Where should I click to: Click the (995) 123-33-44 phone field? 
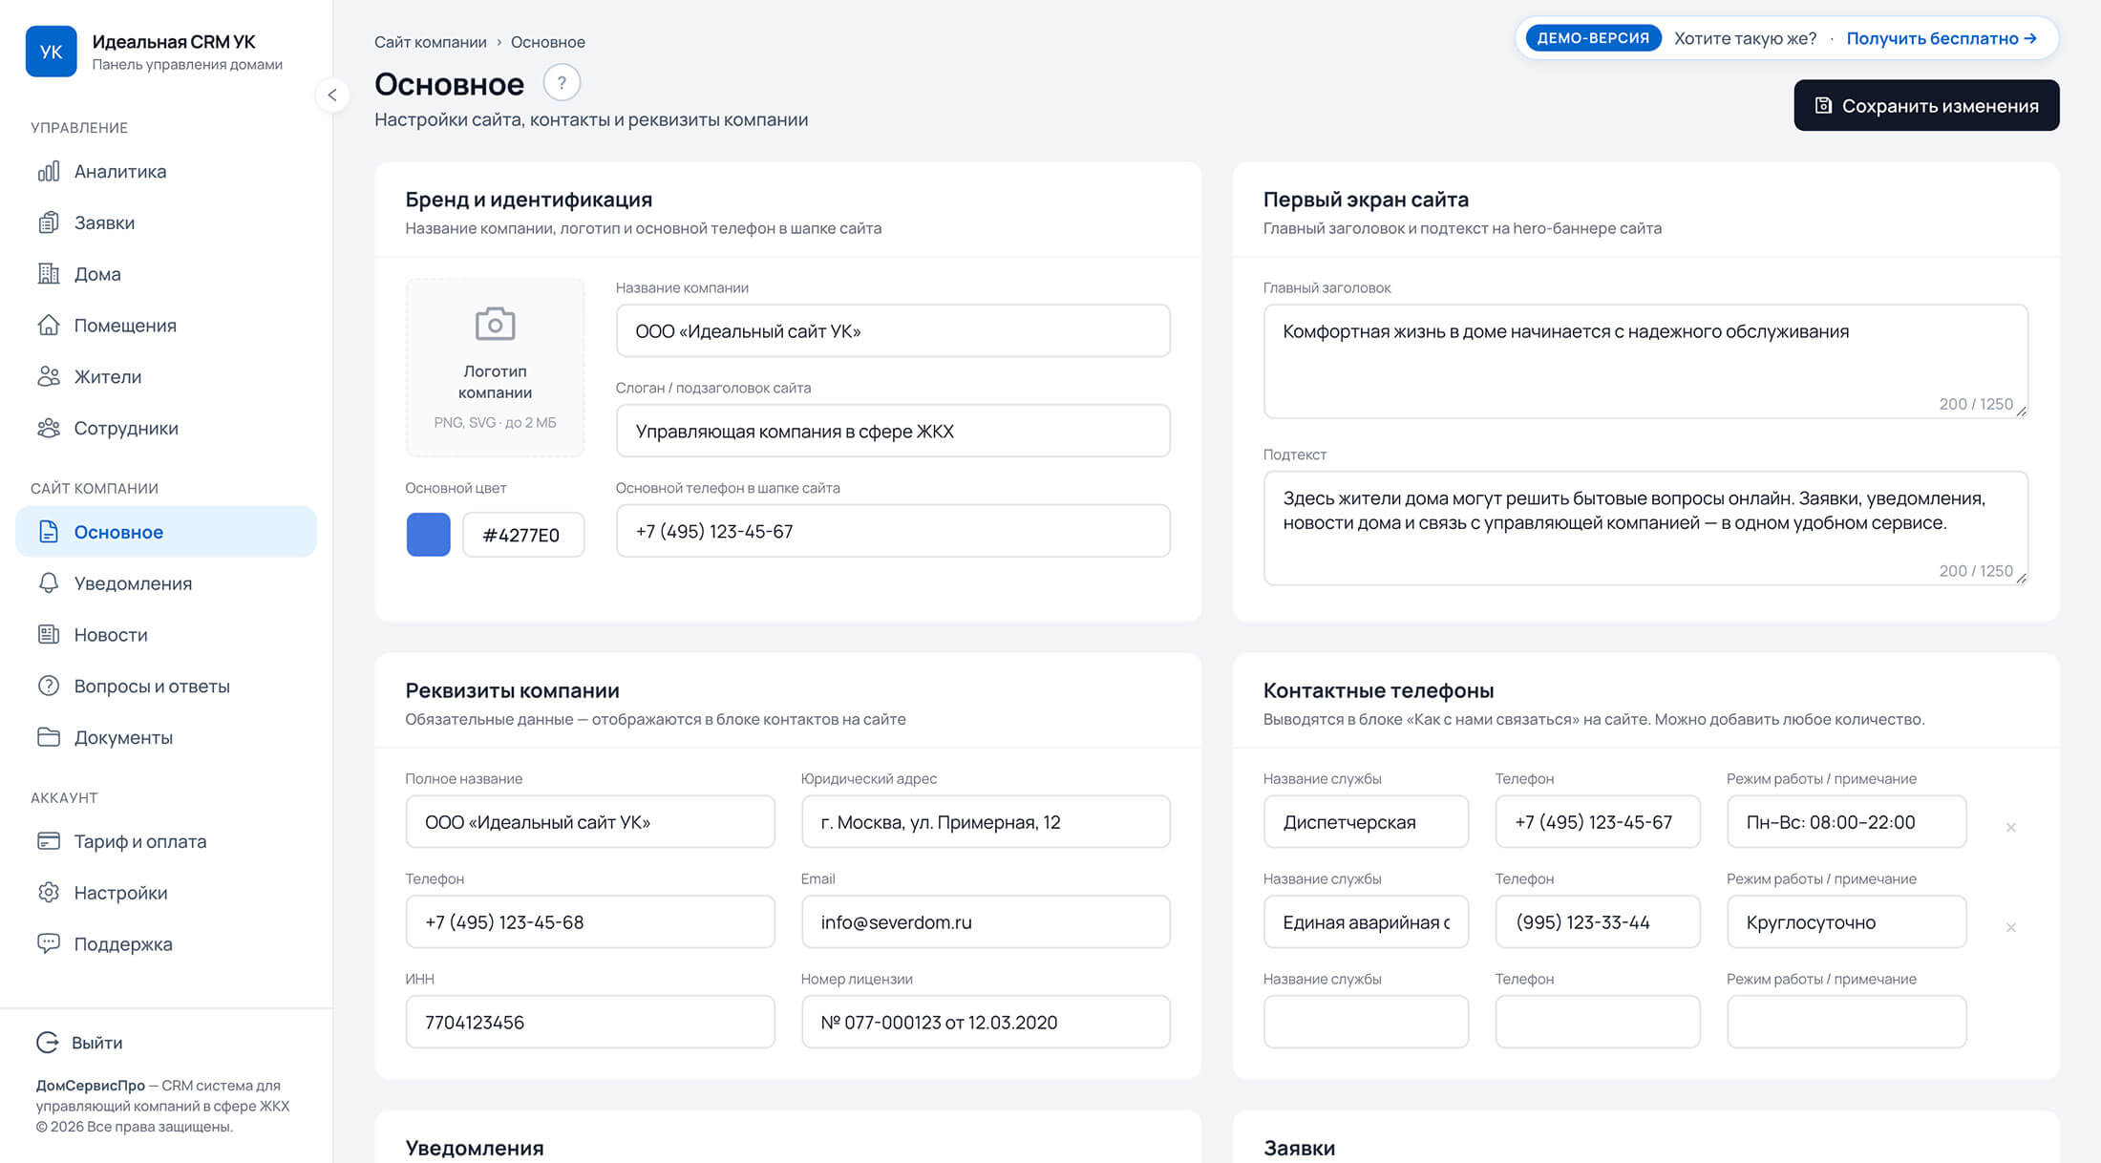coord(1598,922)
